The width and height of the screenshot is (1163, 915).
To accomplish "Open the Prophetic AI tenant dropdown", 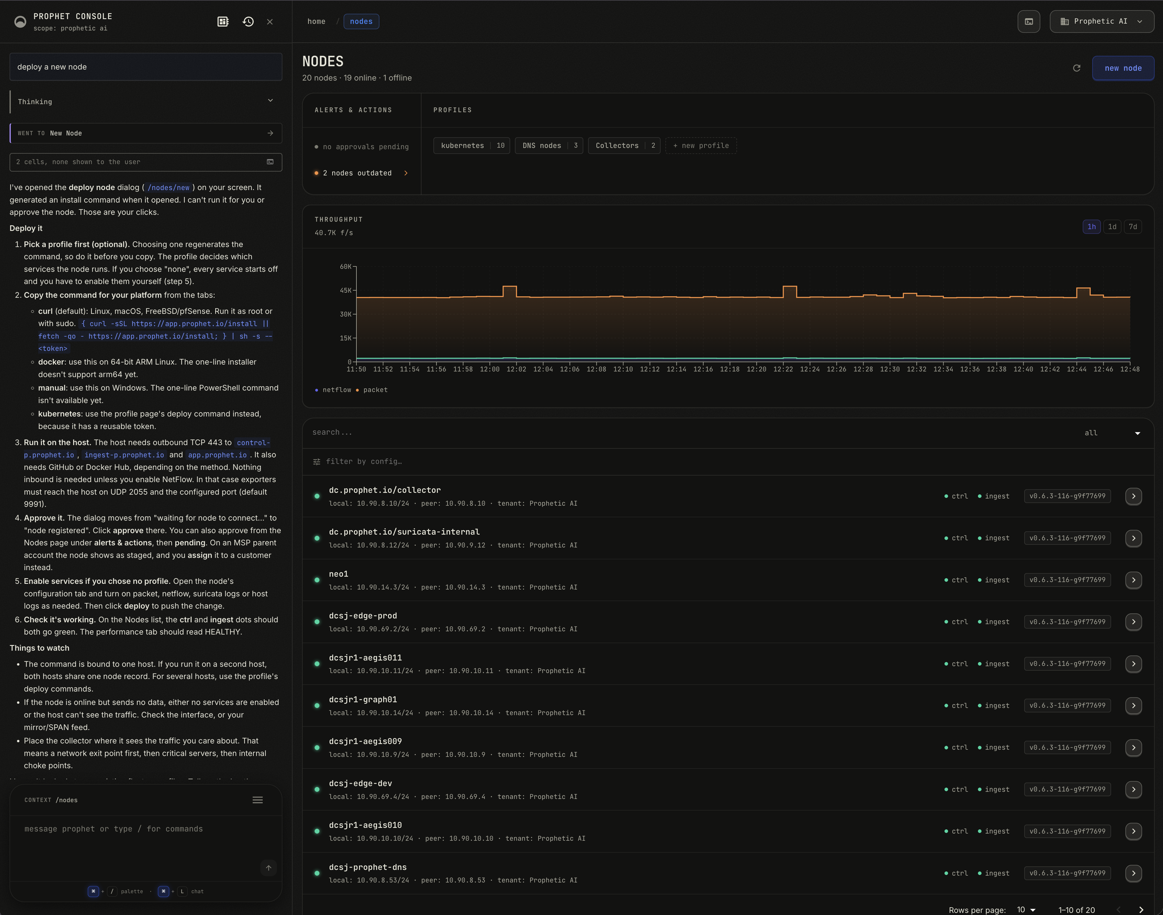I will (x=1101, y=21).
